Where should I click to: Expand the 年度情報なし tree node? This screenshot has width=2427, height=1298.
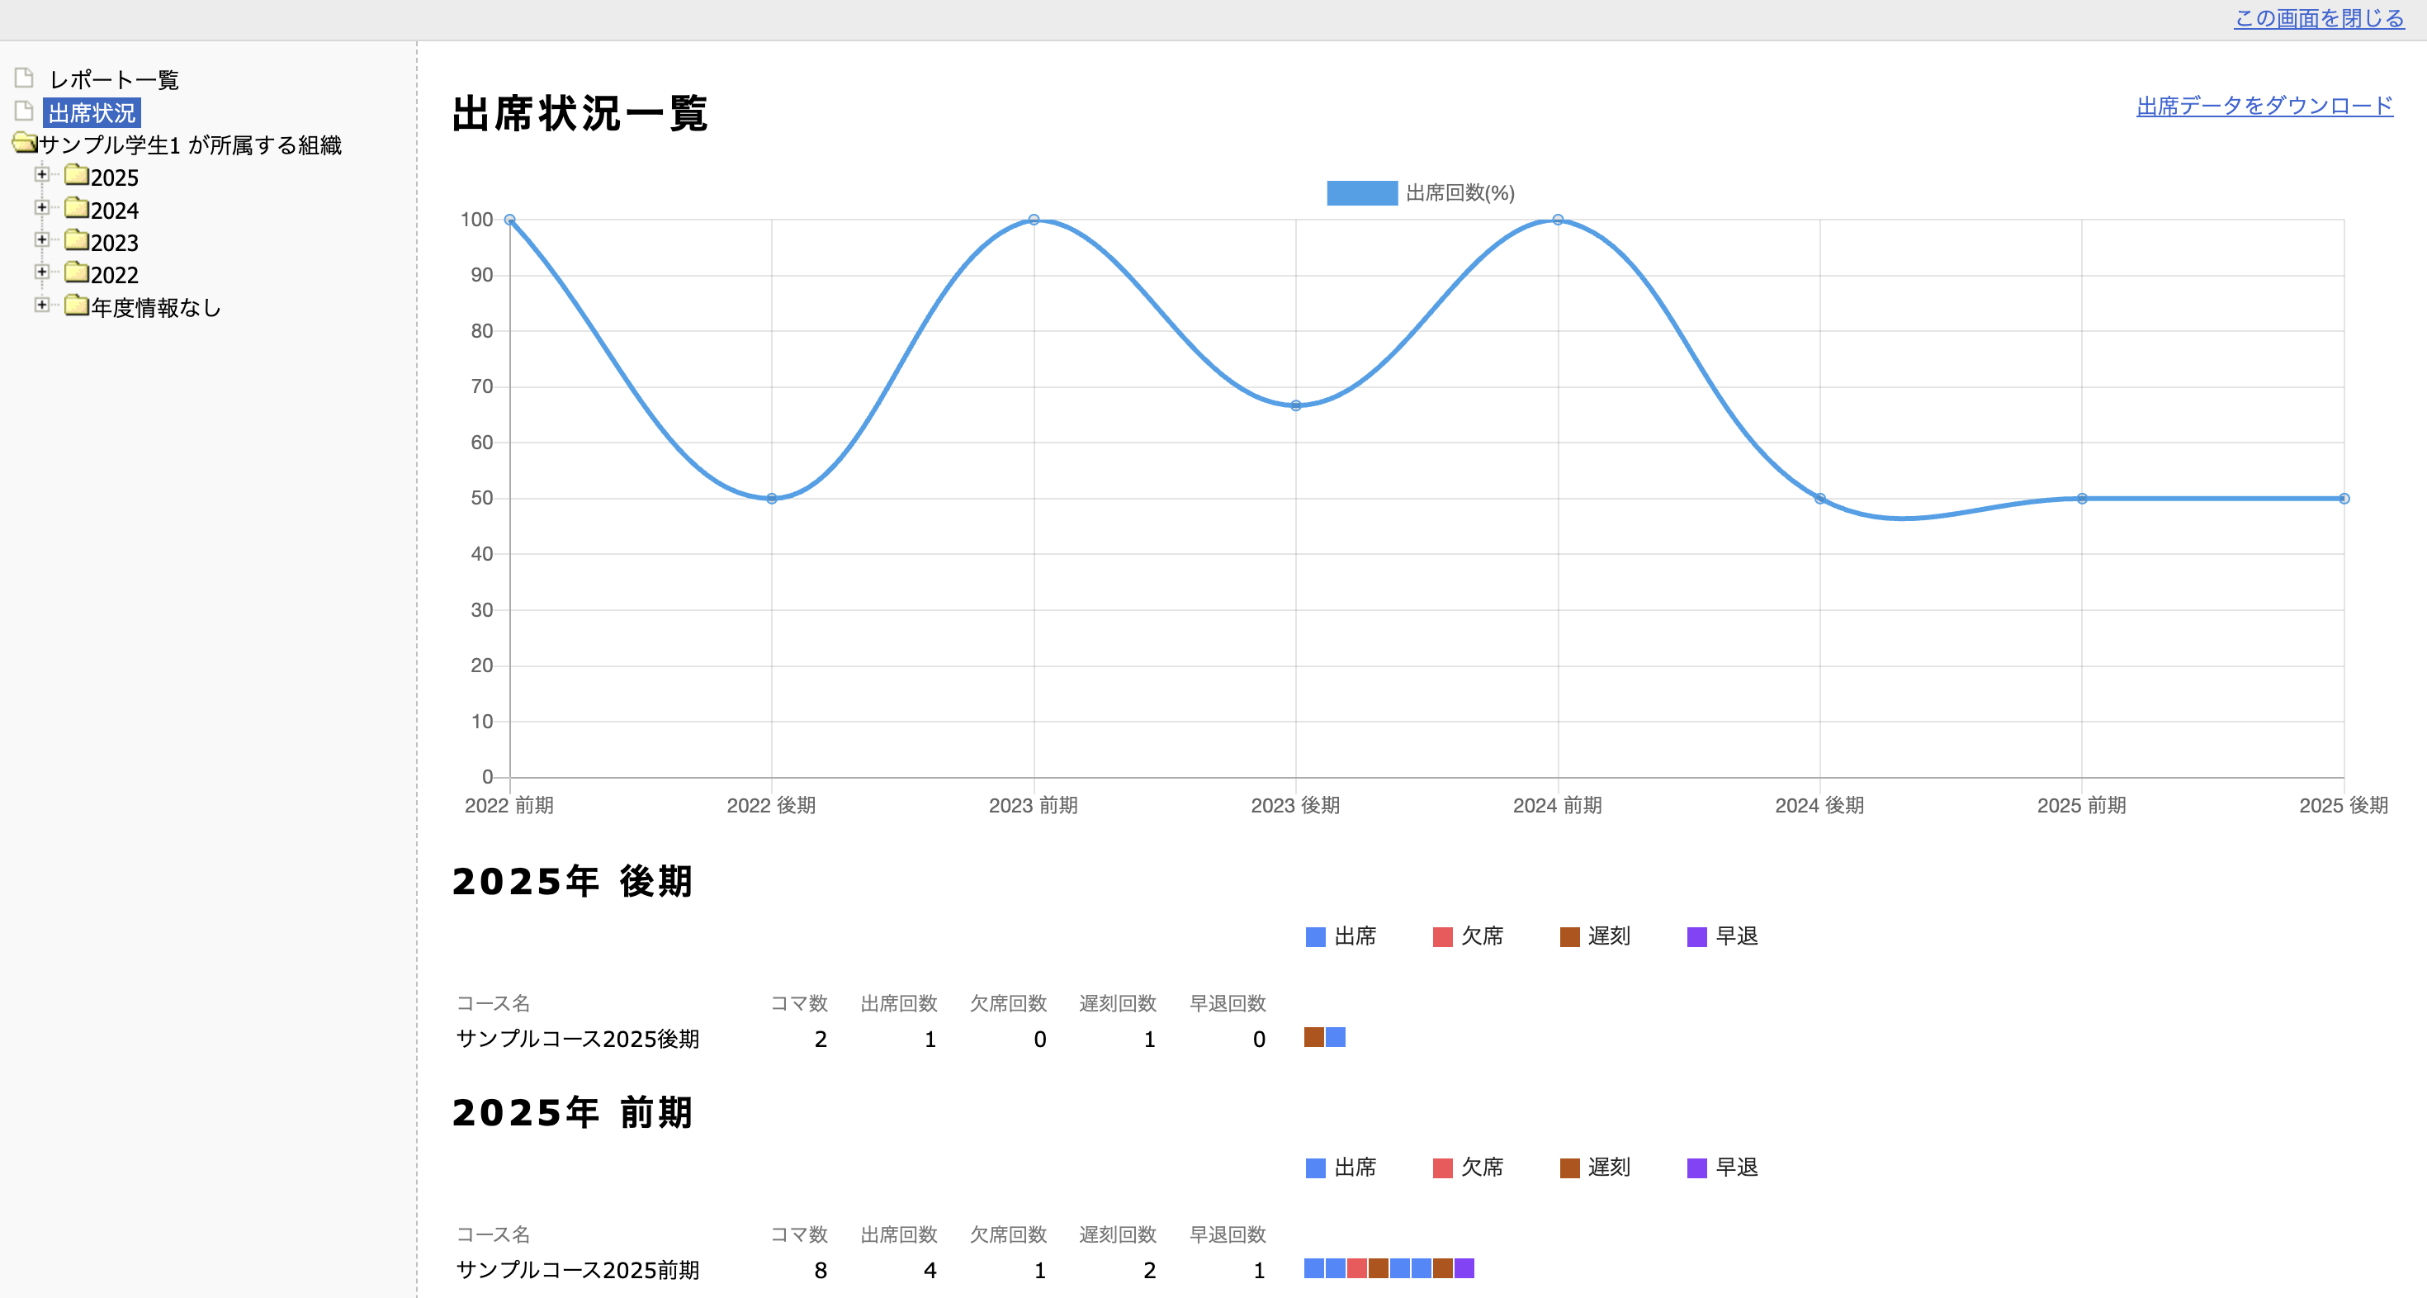click(x=41, y=305)
